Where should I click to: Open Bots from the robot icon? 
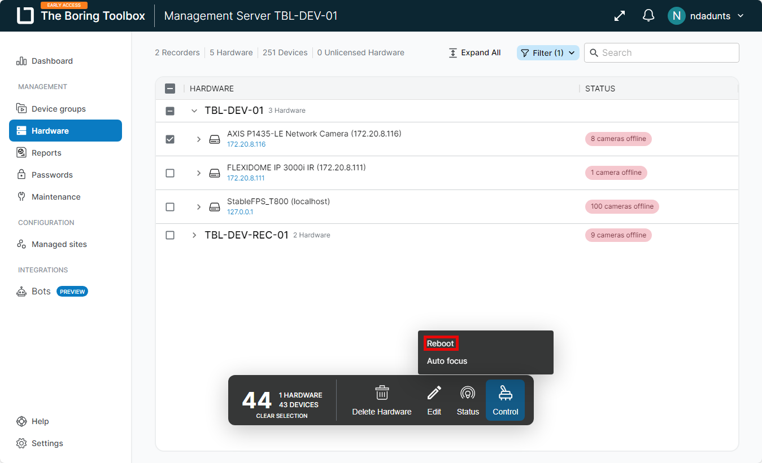[x=21, y=292]
